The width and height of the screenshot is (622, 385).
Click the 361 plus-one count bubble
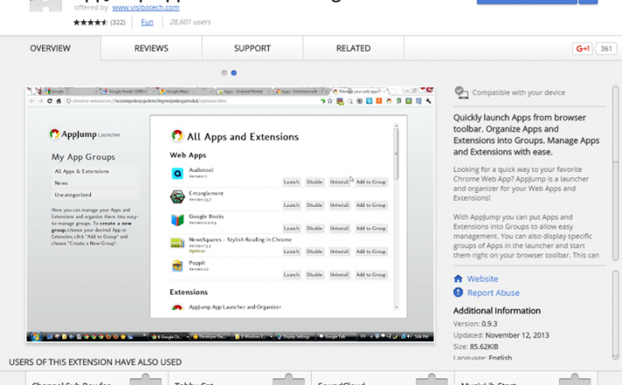click(605, 48)
